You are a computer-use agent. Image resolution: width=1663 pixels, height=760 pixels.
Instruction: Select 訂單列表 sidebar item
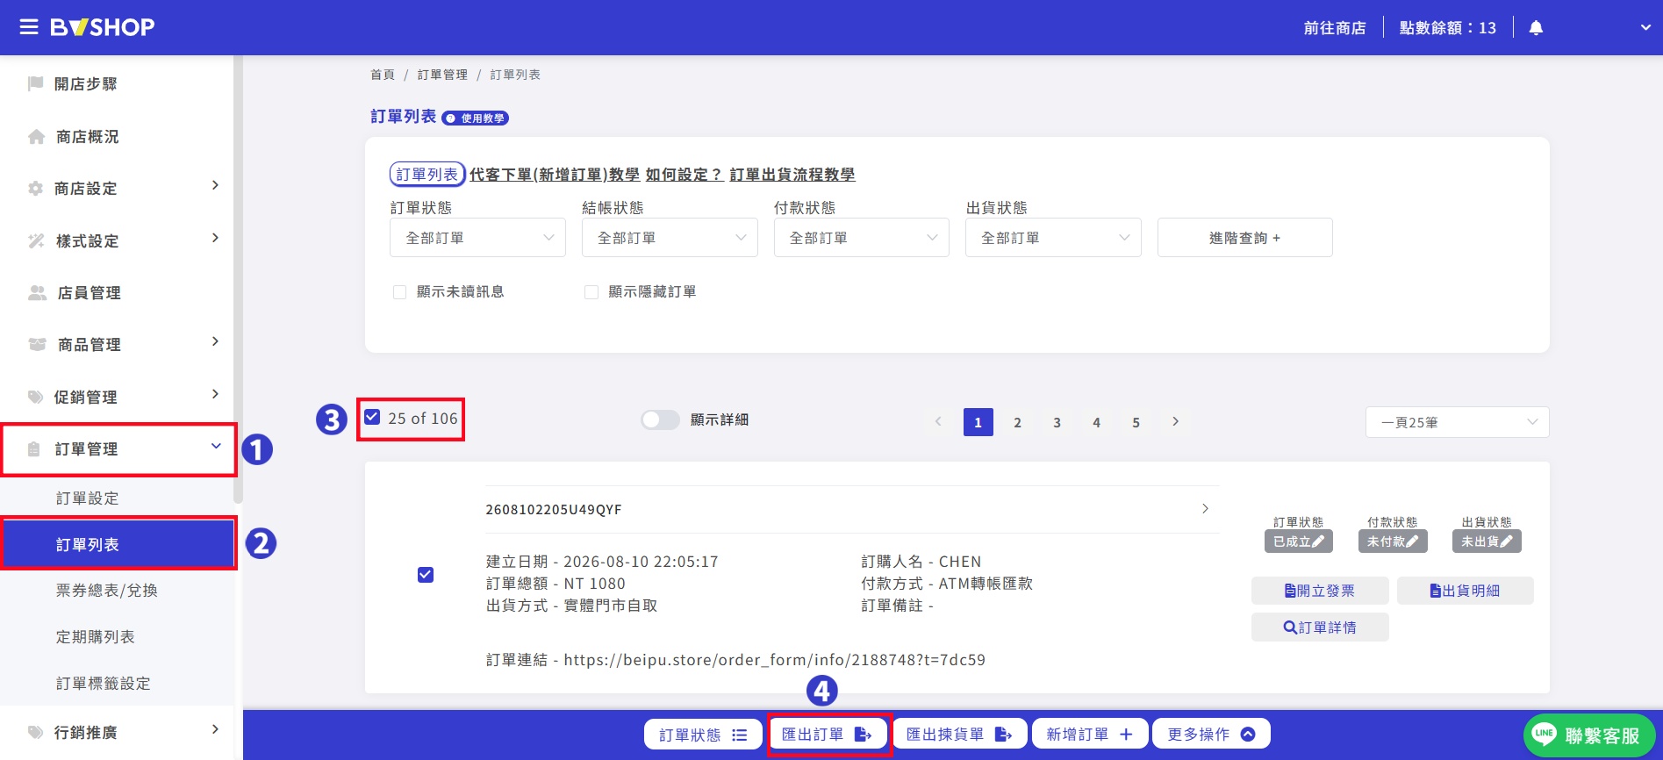point(118,544)
